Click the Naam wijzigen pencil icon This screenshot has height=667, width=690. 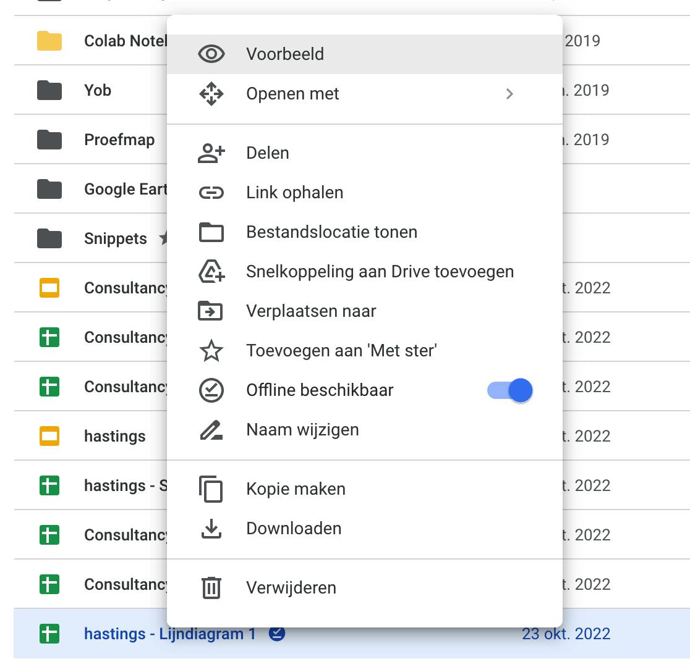(x=211, y=430)
